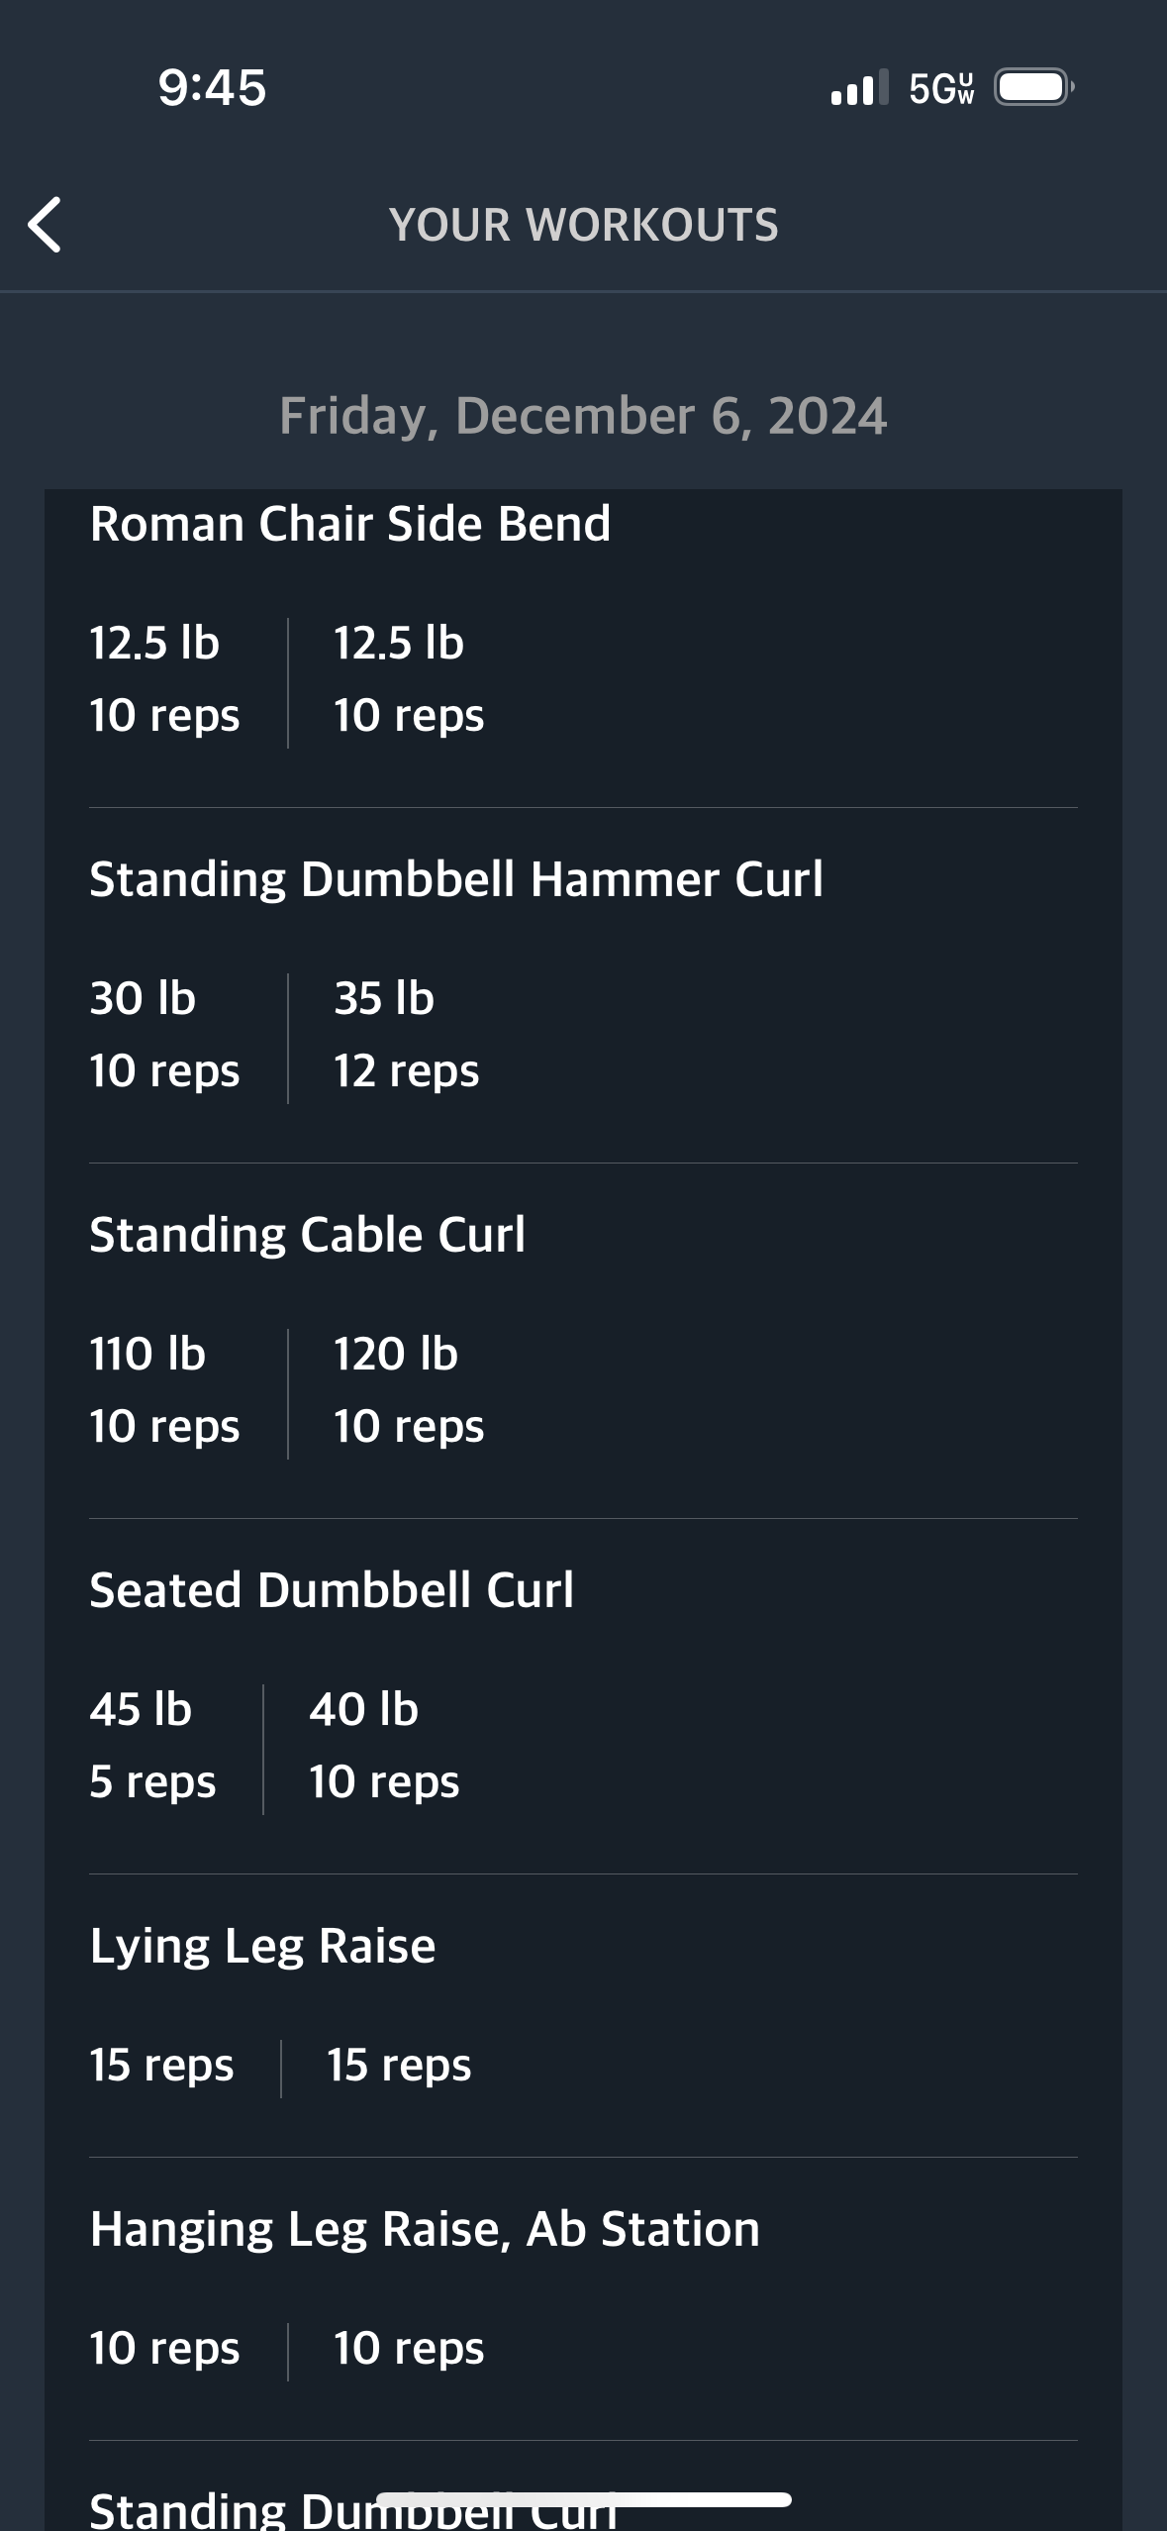
Task: Tap the YOUR WORKOUTS title
Action: [x=584, y=225]
